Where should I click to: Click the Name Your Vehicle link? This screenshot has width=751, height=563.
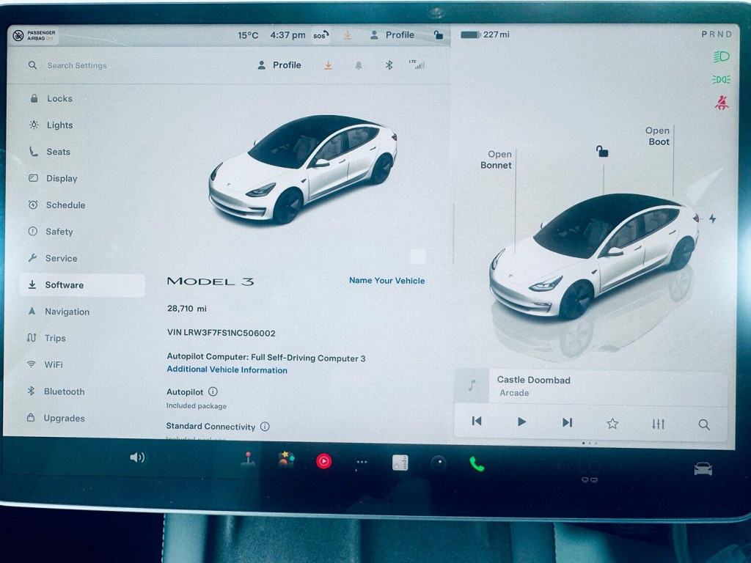(387, 280)
